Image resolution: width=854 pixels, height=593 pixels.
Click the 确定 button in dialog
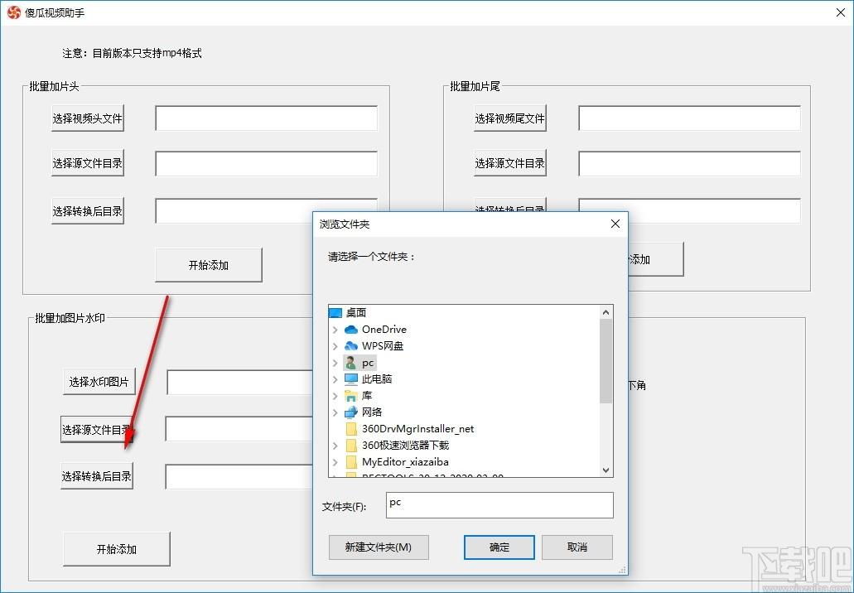[x=499, y=547]
